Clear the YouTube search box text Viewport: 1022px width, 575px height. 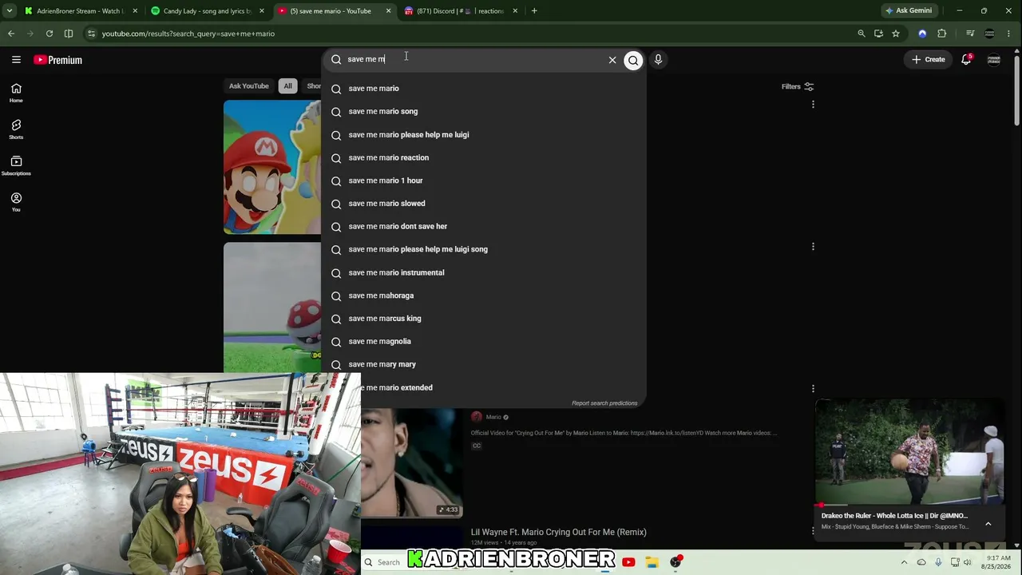pos(612,60)
